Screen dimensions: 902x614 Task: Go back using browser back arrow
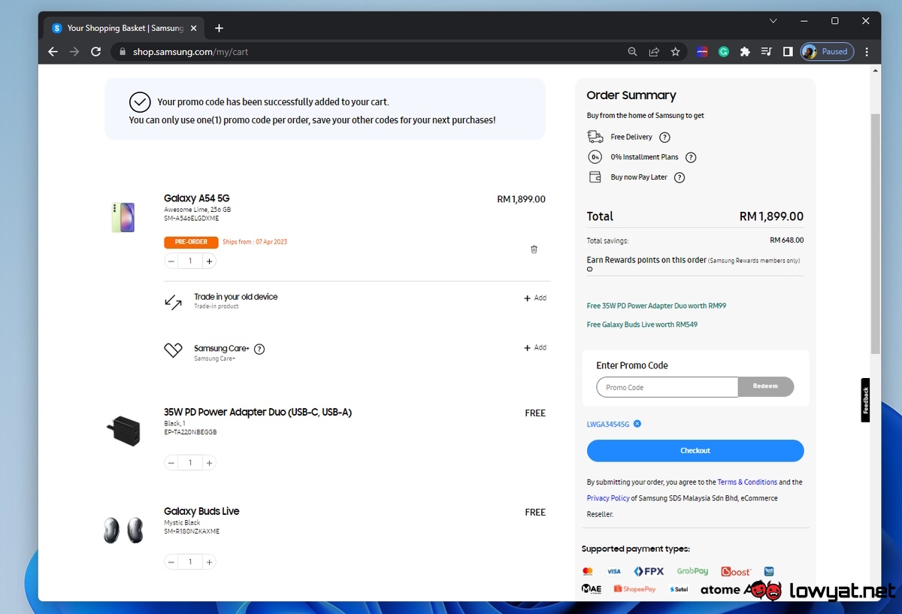coord(53,52)
